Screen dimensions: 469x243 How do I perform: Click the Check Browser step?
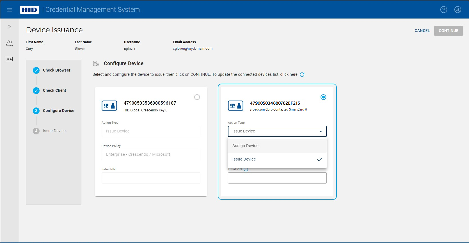point(56,70)
